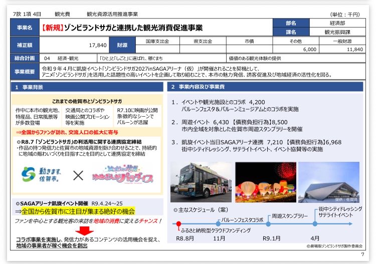
Task: Click the box about 交通局とのコラボ
Action: click(88, 116)
